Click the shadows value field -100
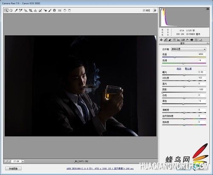 (202, 90)
